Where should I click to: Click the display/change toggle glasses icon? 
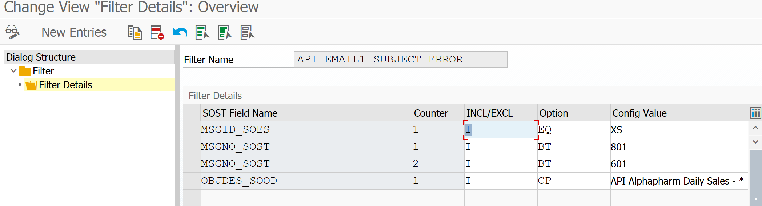click(x=12, y=32)
